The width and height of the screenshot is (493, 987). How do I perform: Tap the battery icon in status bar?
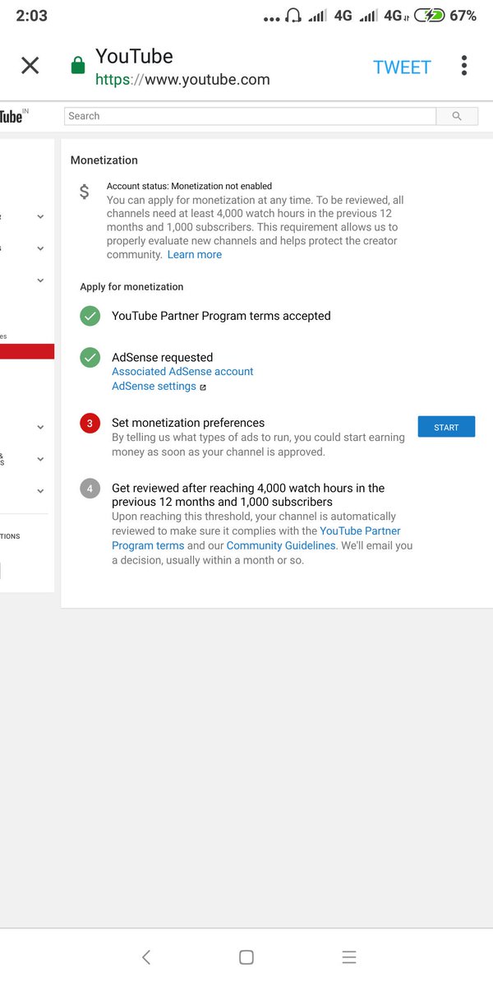(429, 15)
